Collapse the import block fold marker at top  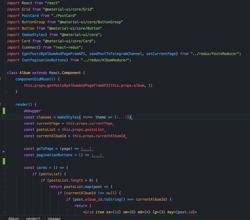click(5, 3)
